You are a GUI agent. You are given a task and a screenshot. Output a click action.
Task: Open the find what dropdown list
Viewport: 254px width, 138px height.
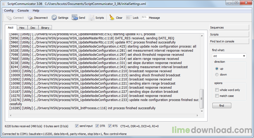[244, 56]
